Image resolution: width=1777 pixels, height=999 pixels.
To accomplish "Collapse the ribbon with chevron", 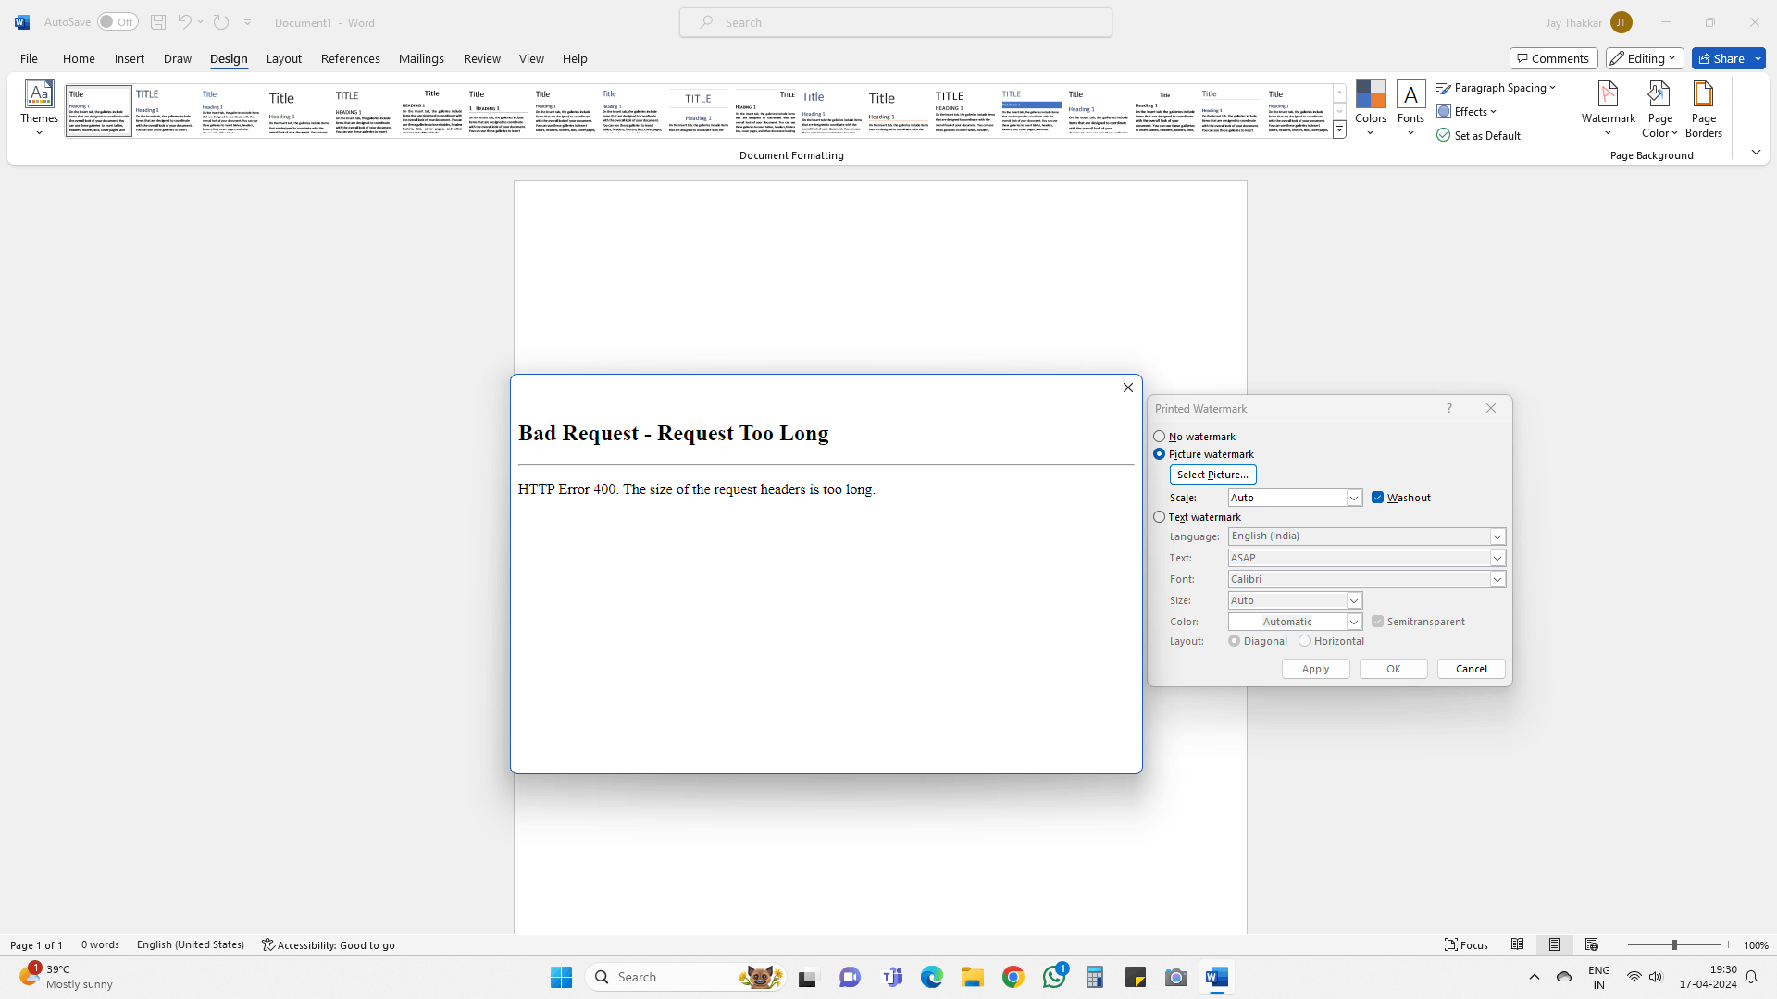I will coord(1756,152).
